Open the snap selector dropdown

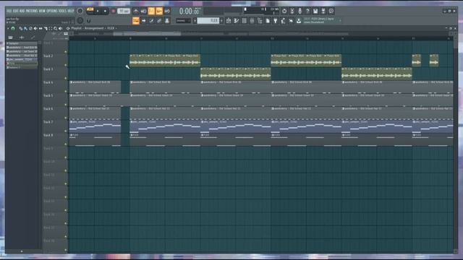click(x=183, y=21)
